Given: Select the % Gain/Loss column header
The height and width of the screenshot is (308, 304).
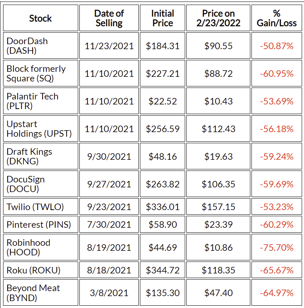Looking at the screenshot, I should coord(276,18).
